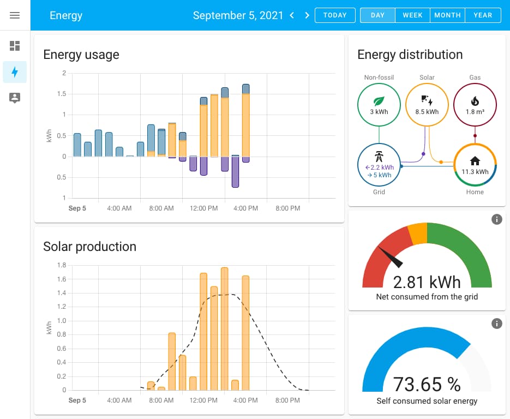The image size is (510, 419).
Task: Switch to YEAR period view
Action: click(483, 15)
